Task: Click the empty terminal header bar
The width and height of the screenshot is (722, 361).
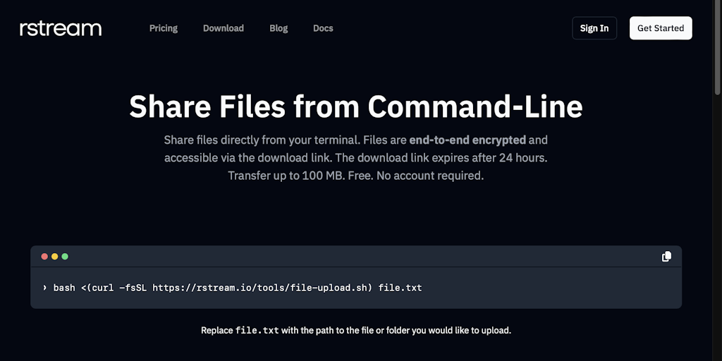Action: pos(353,257)
